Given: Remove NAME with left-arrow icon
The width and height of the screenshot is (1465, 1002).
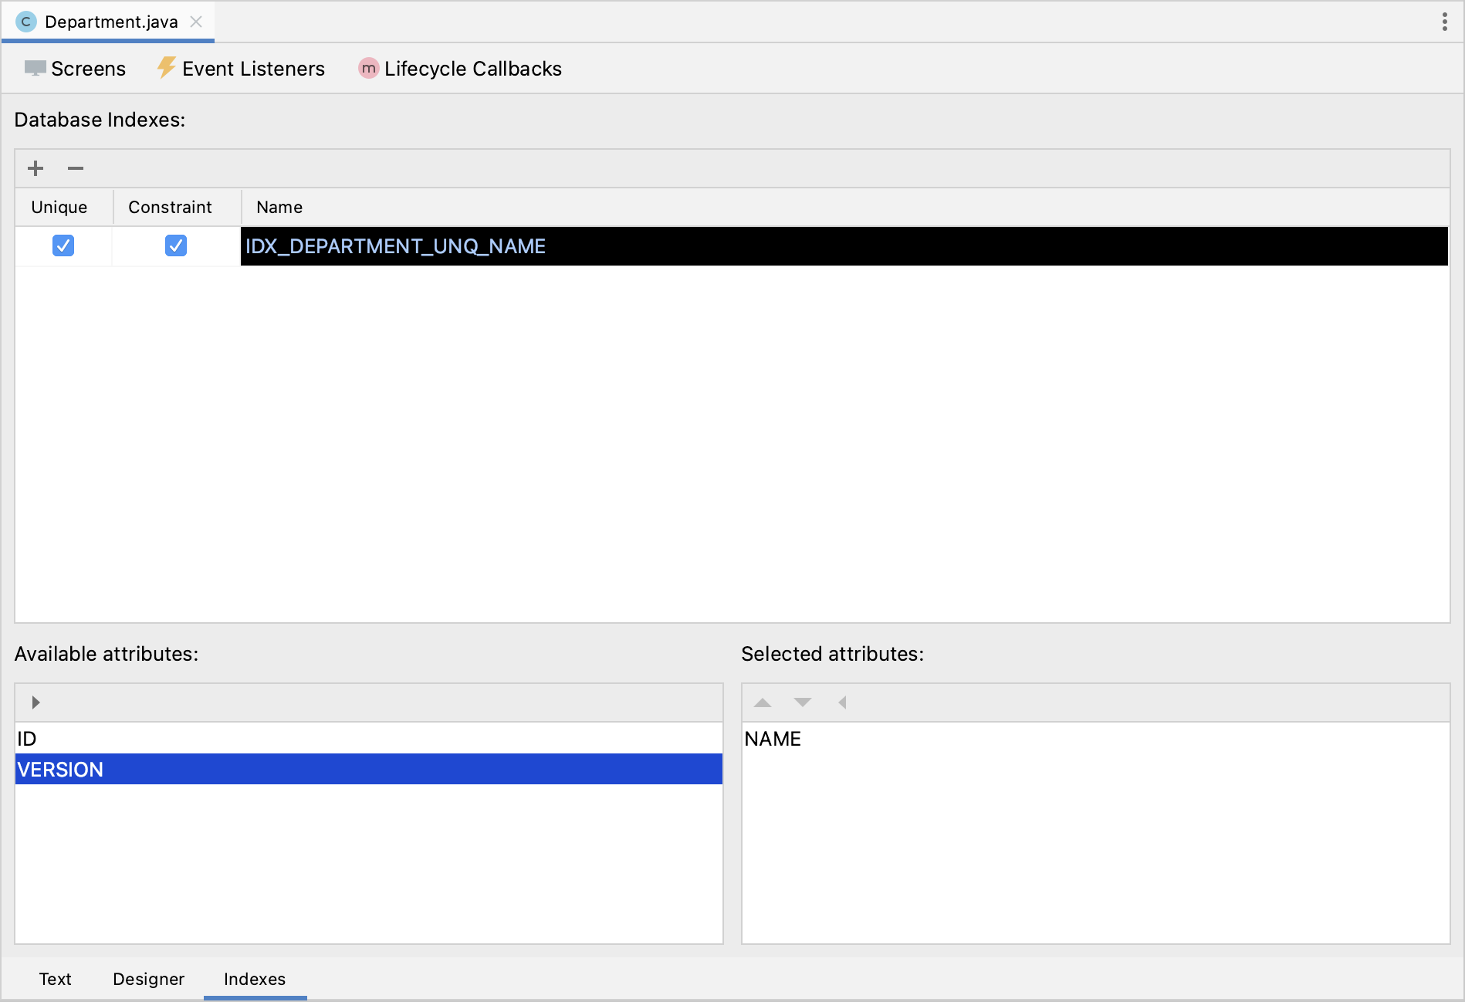Looking at the screenshot, I should tap(842, 702).
